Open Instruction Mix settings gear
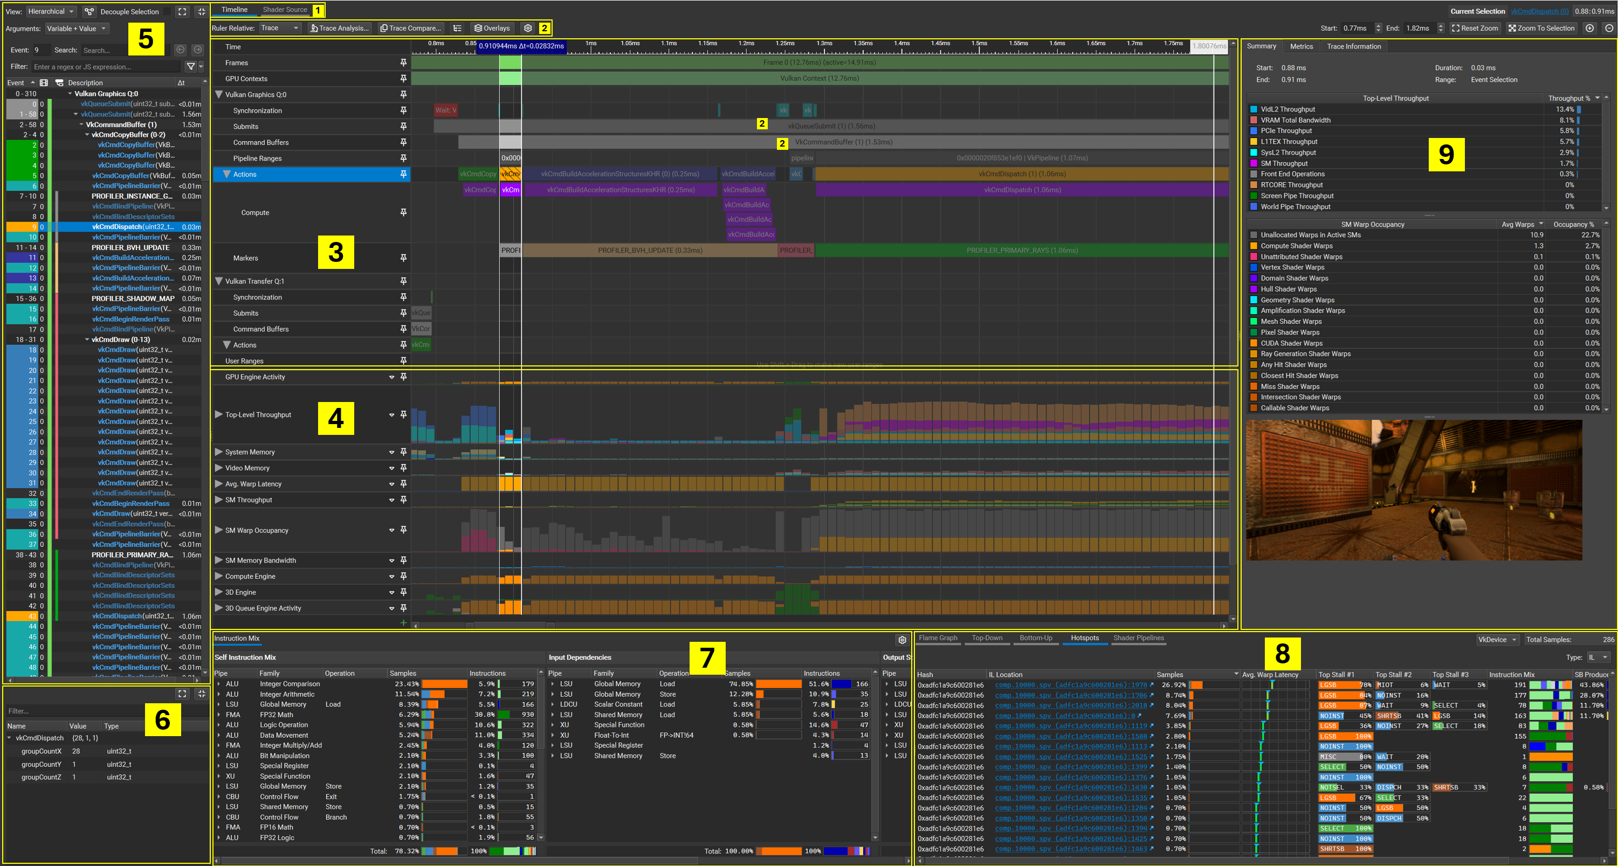Image resolution: width=1618 pixels, height=866 pixels. 903,640
